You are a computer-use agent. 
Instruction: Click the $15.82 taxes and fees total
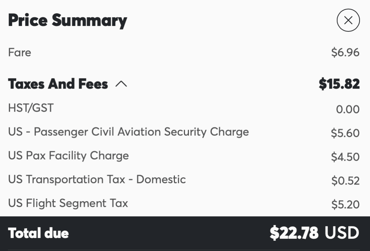pyautogui.click(x=339, y=84)
